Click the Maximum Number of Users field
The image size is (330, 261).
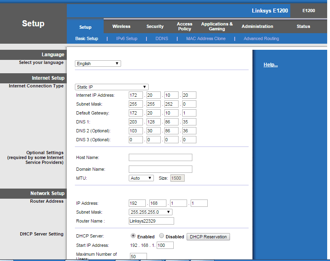tap(138, 257)
